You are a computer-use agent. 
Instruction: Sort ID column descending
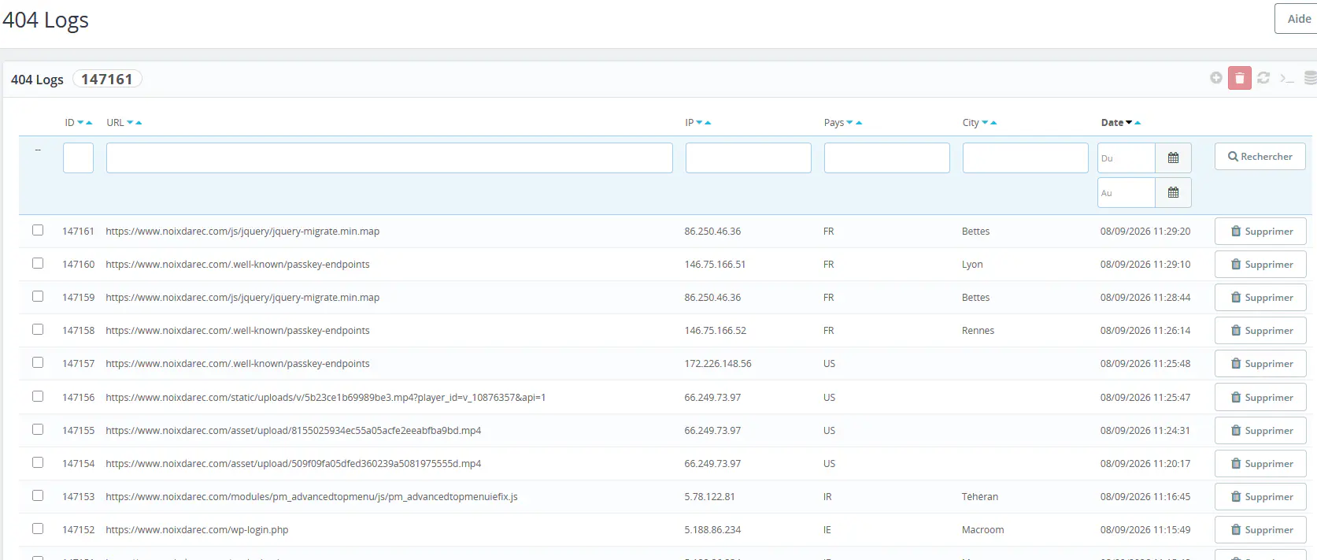80,123
